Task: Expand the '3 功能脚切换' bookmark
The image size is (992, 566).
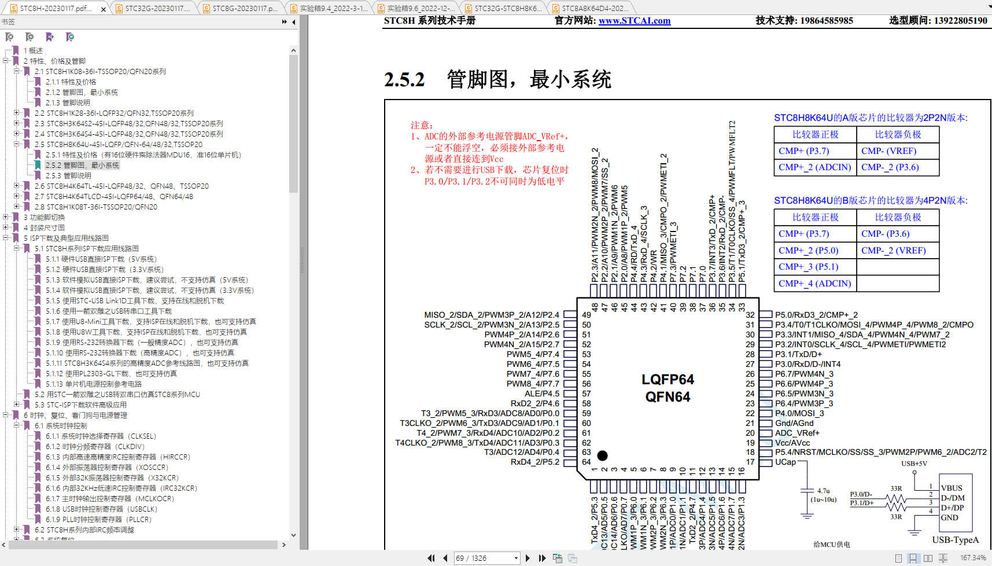Action: pos(5,217)
